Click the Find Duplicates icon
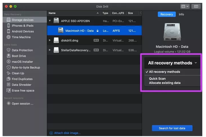 (9, 79)
